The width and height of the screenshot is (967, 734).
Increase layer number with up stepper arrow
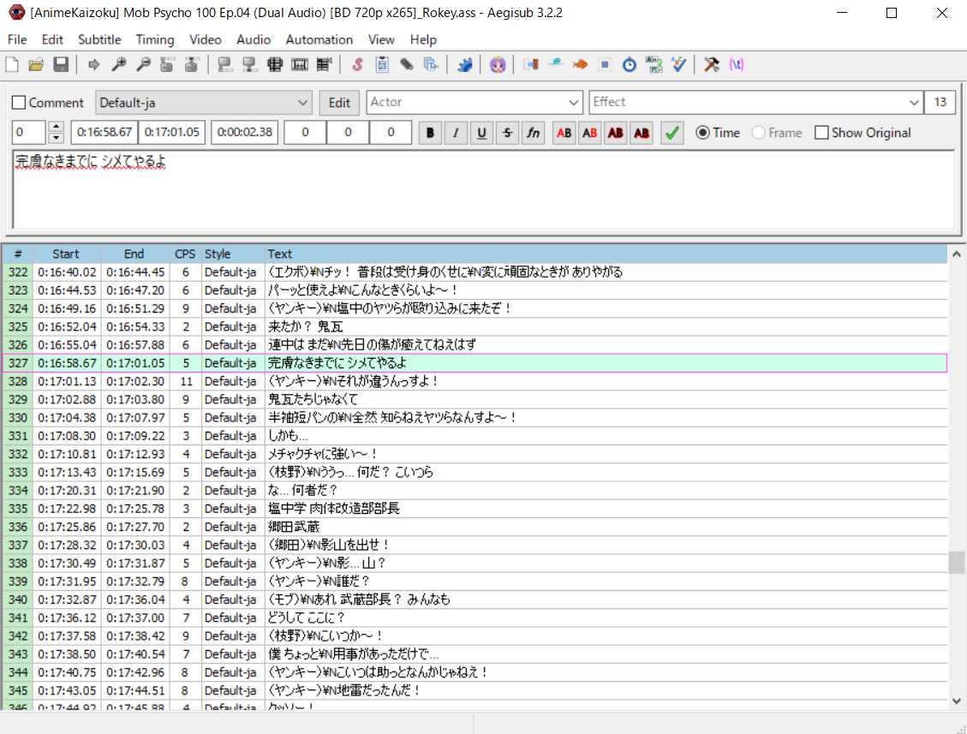57,127
